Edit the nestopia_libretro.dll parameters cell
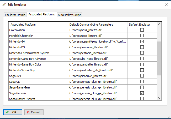 pos(98,53)
